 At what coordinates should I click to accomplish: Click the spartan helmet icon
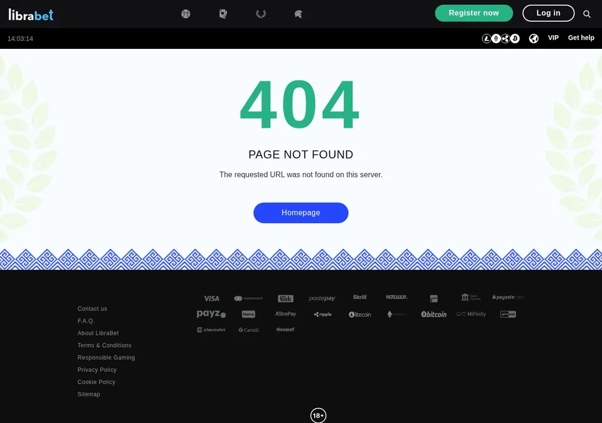pyautogui.click(x=298, y=14)
